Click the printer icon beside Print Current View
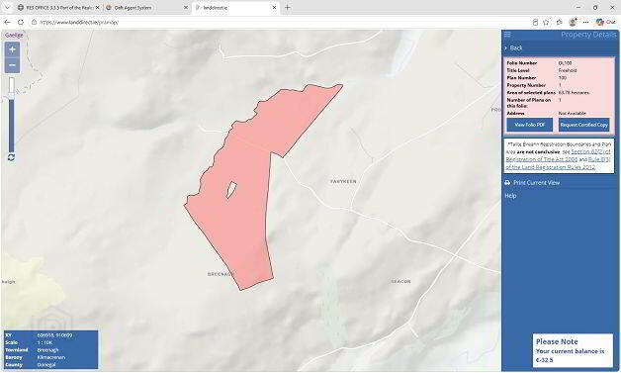This screenshot has height=373, width=621. [507, 183]
